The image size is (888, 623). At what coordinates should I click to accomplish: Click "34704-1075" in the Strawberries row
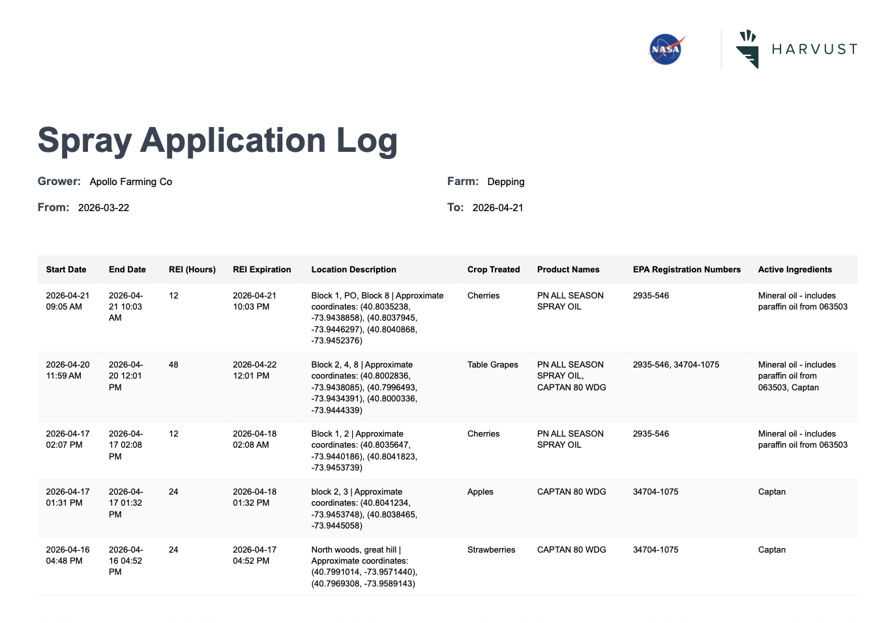[x=656, y=550]
